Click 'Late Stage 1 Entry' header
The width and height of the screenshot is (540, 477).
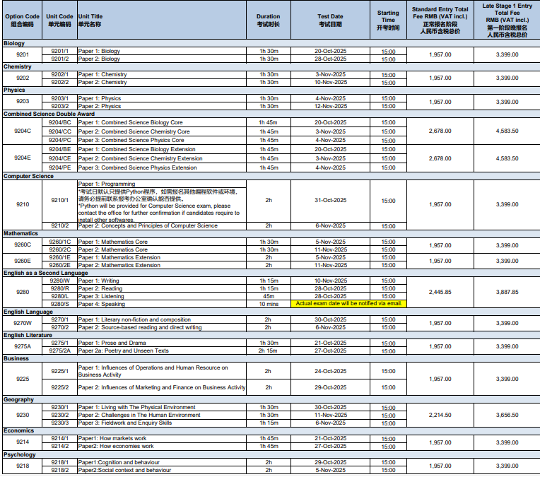[x=507, y=20]
